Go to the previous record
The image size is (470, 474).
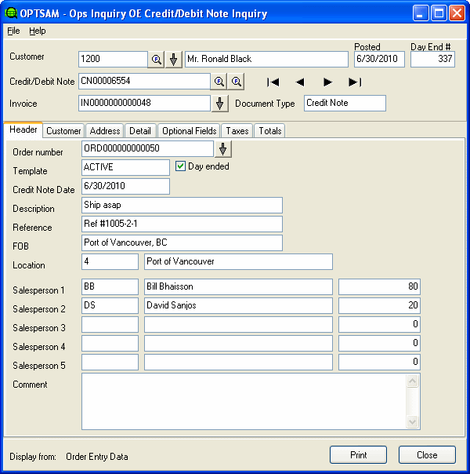300,82
